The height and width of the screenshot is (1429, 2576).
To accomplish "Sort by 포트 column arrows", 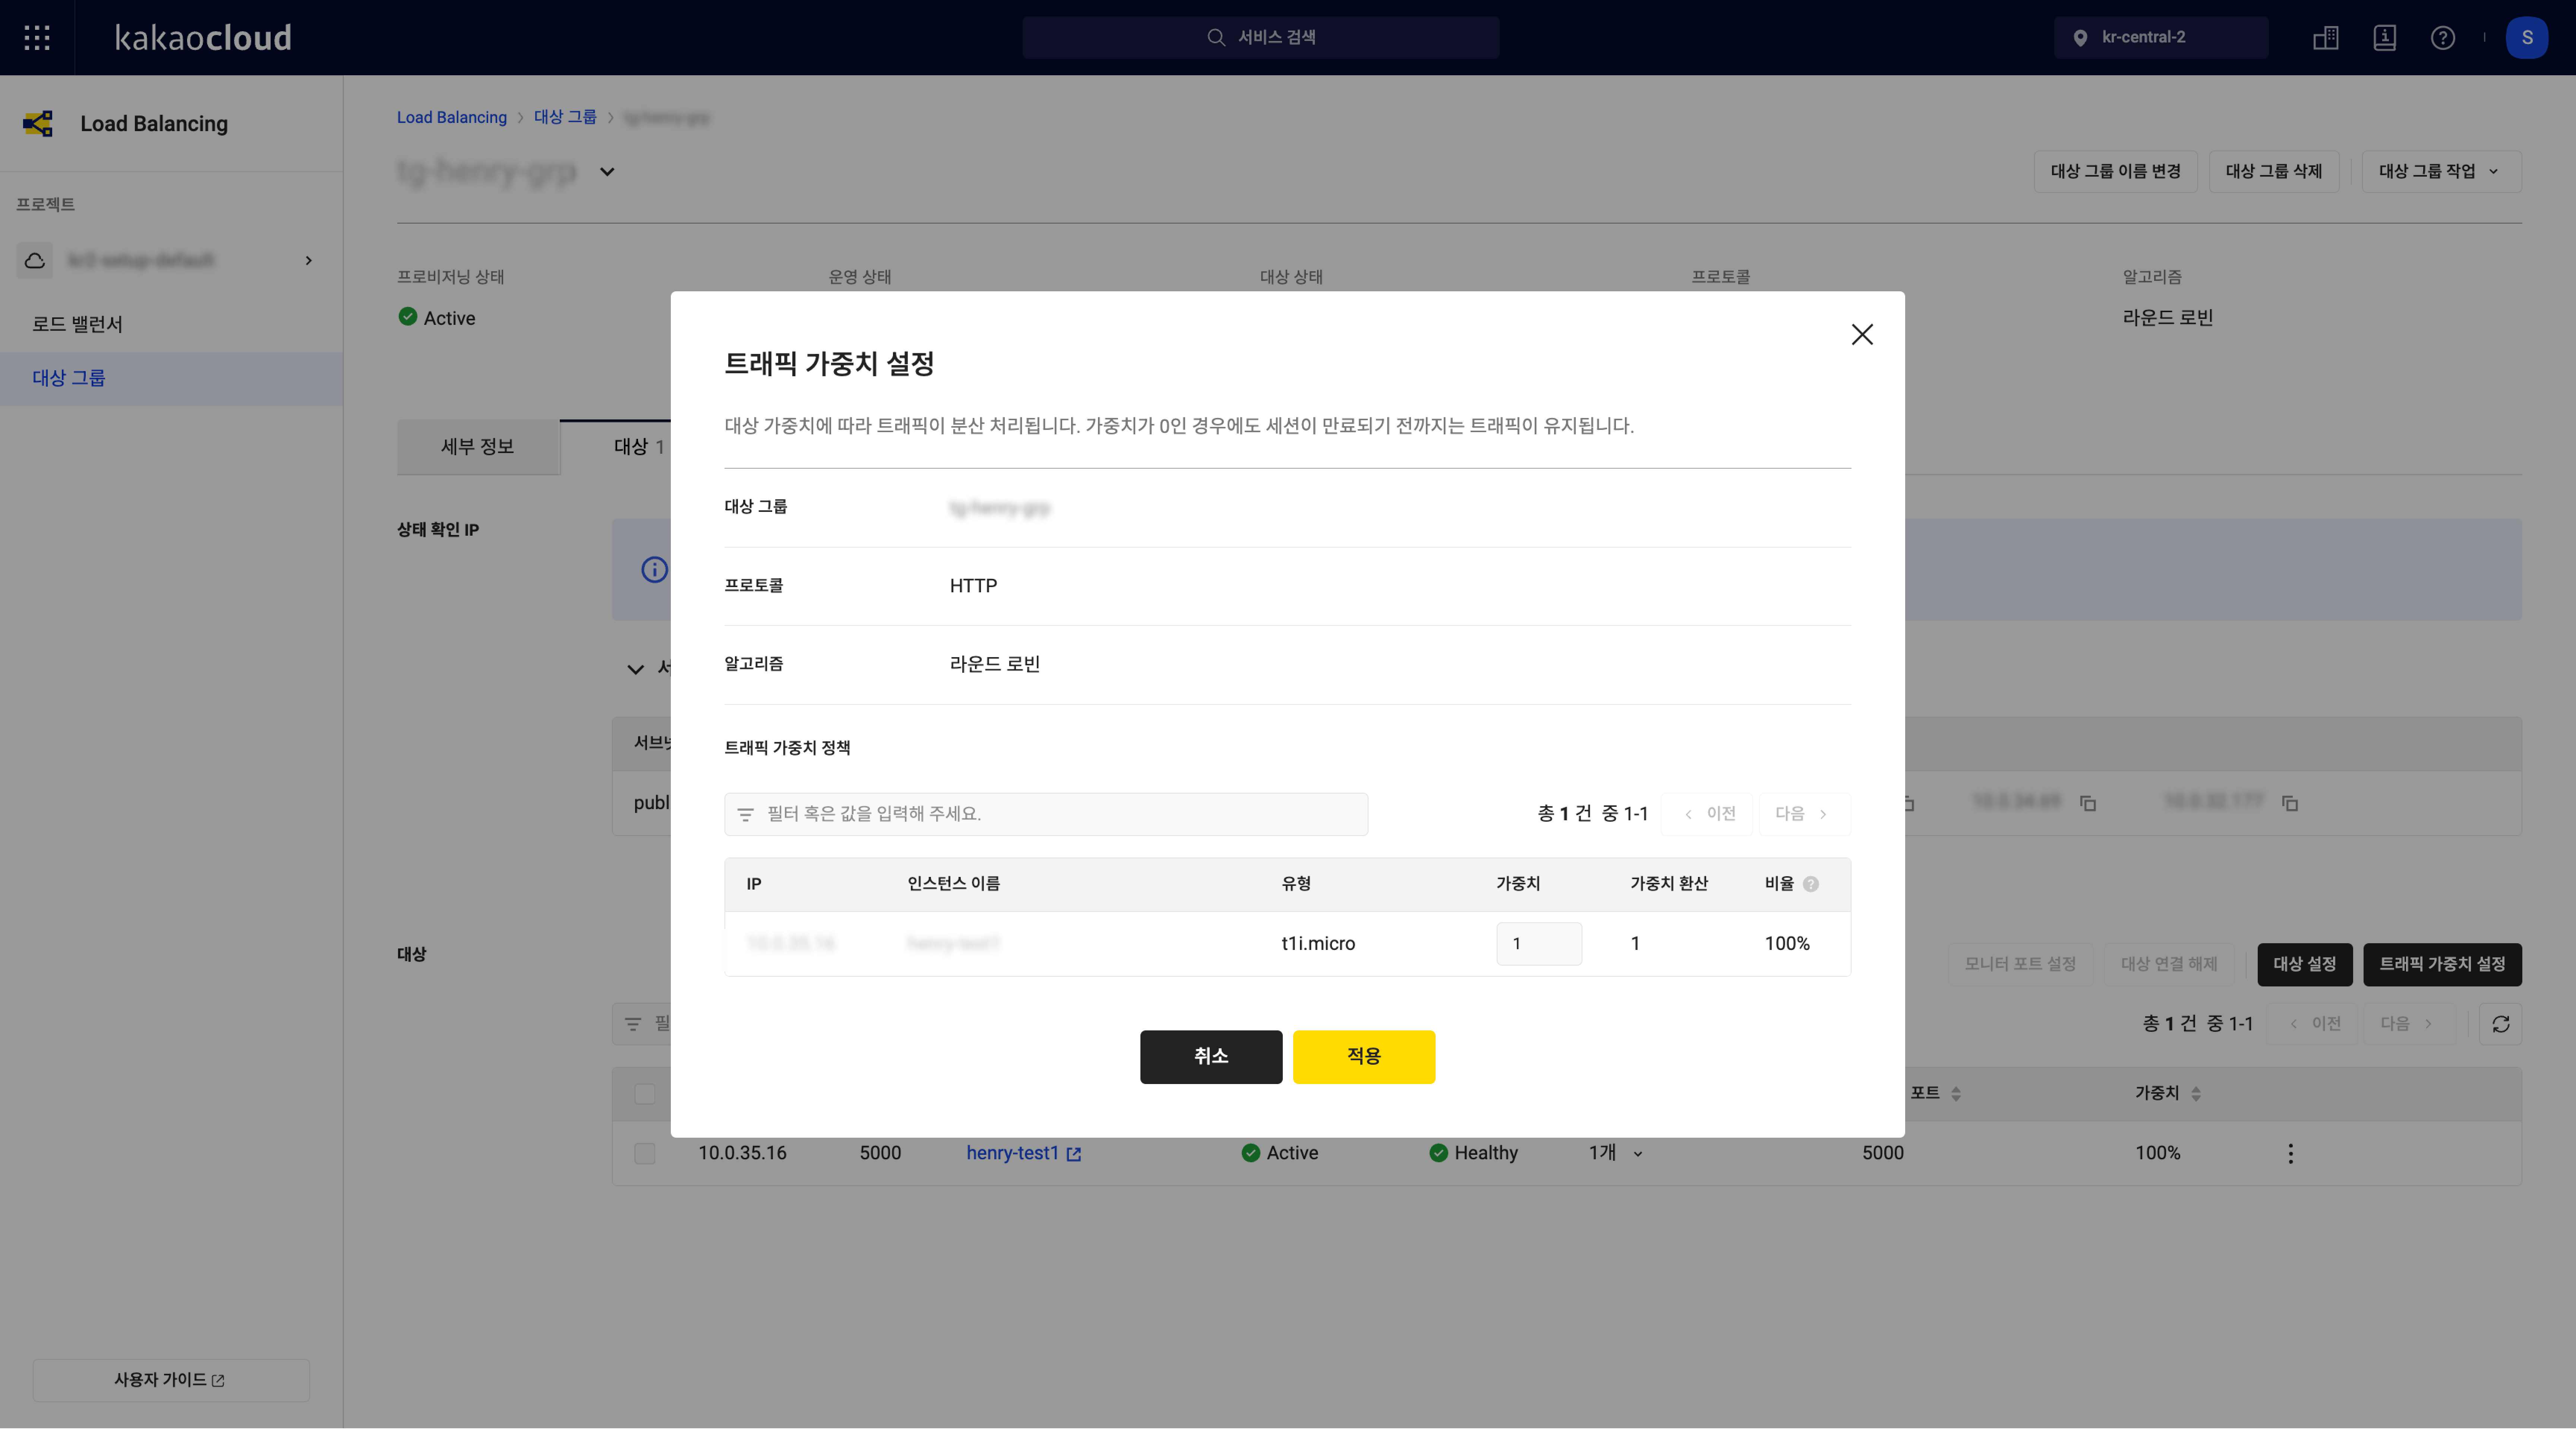I will 1956,1094.
